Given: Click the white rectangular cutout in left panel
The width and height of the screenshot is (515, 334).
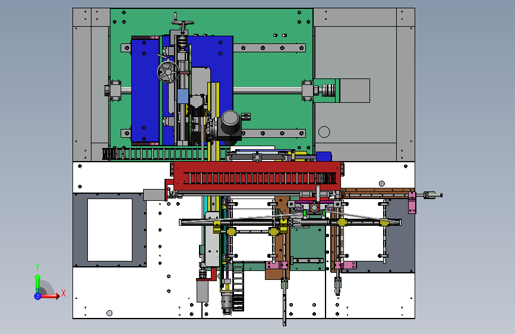Looking at the screenshot, I should pos(110,230).
